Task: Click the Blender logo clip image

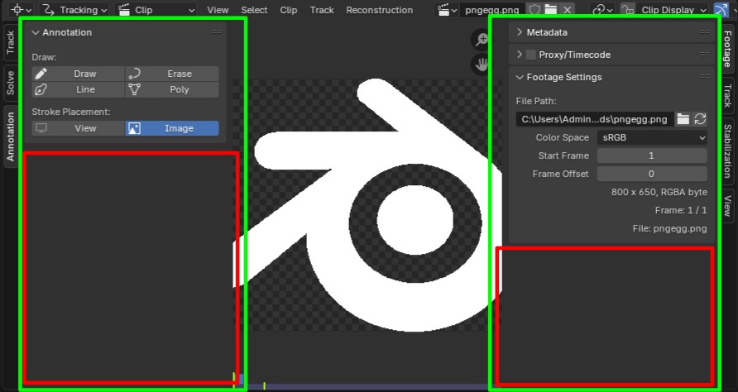Action: pos(367,205)
